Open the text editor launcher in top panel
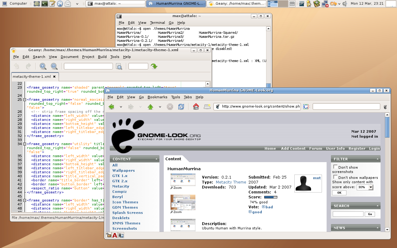Image resolution: width=397 pixels, height=248 pixels. tap(52, 4)
